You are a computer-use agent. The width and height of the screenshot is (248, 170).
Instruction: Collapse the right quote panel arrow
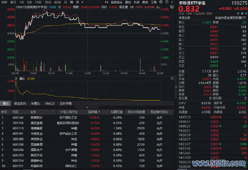176,87
